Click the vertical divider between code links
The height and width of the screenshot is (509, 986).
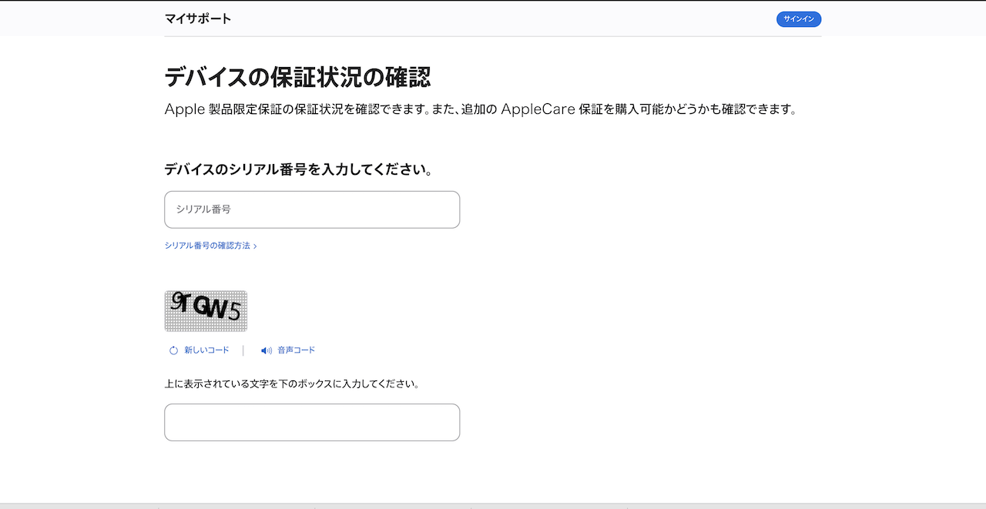point(243,350)
